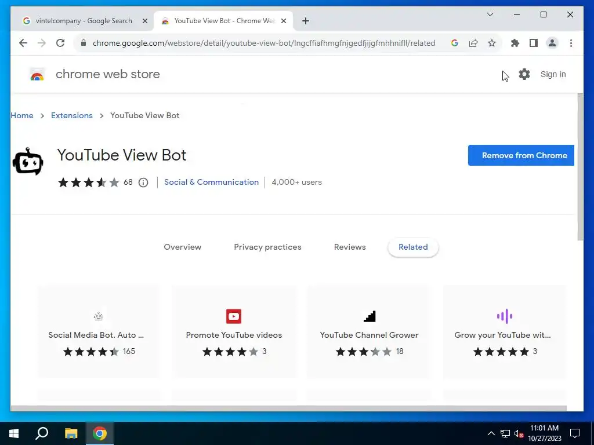Open Windows taskbar search
The image size is (594, 445).
coord(42,433)
